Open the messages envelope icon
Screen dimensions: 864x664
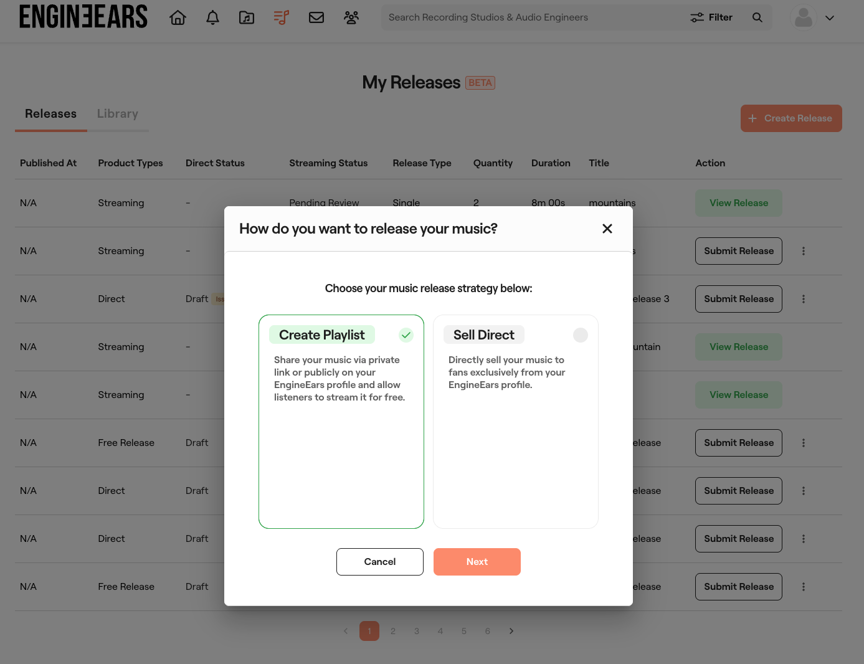[x=316, y=17]
